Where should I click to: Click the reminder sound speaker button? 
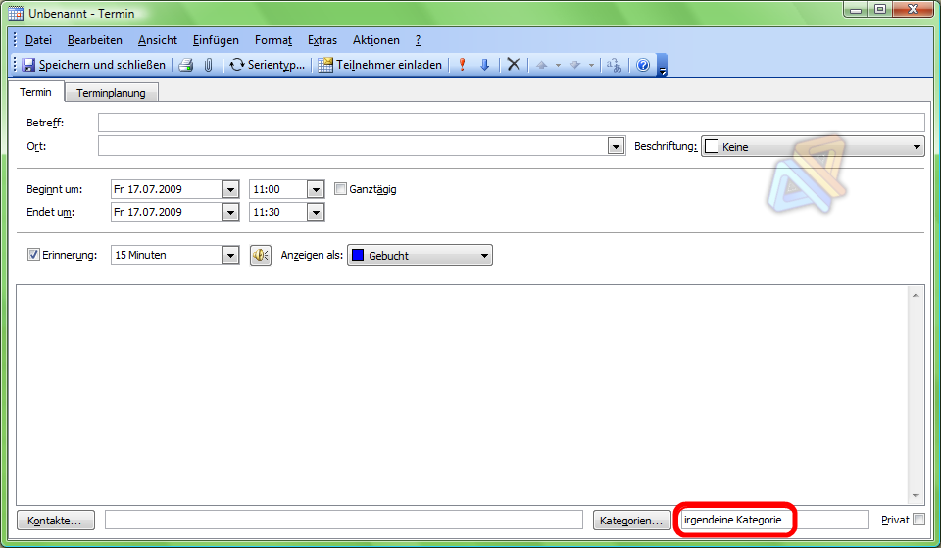point(261,255)
